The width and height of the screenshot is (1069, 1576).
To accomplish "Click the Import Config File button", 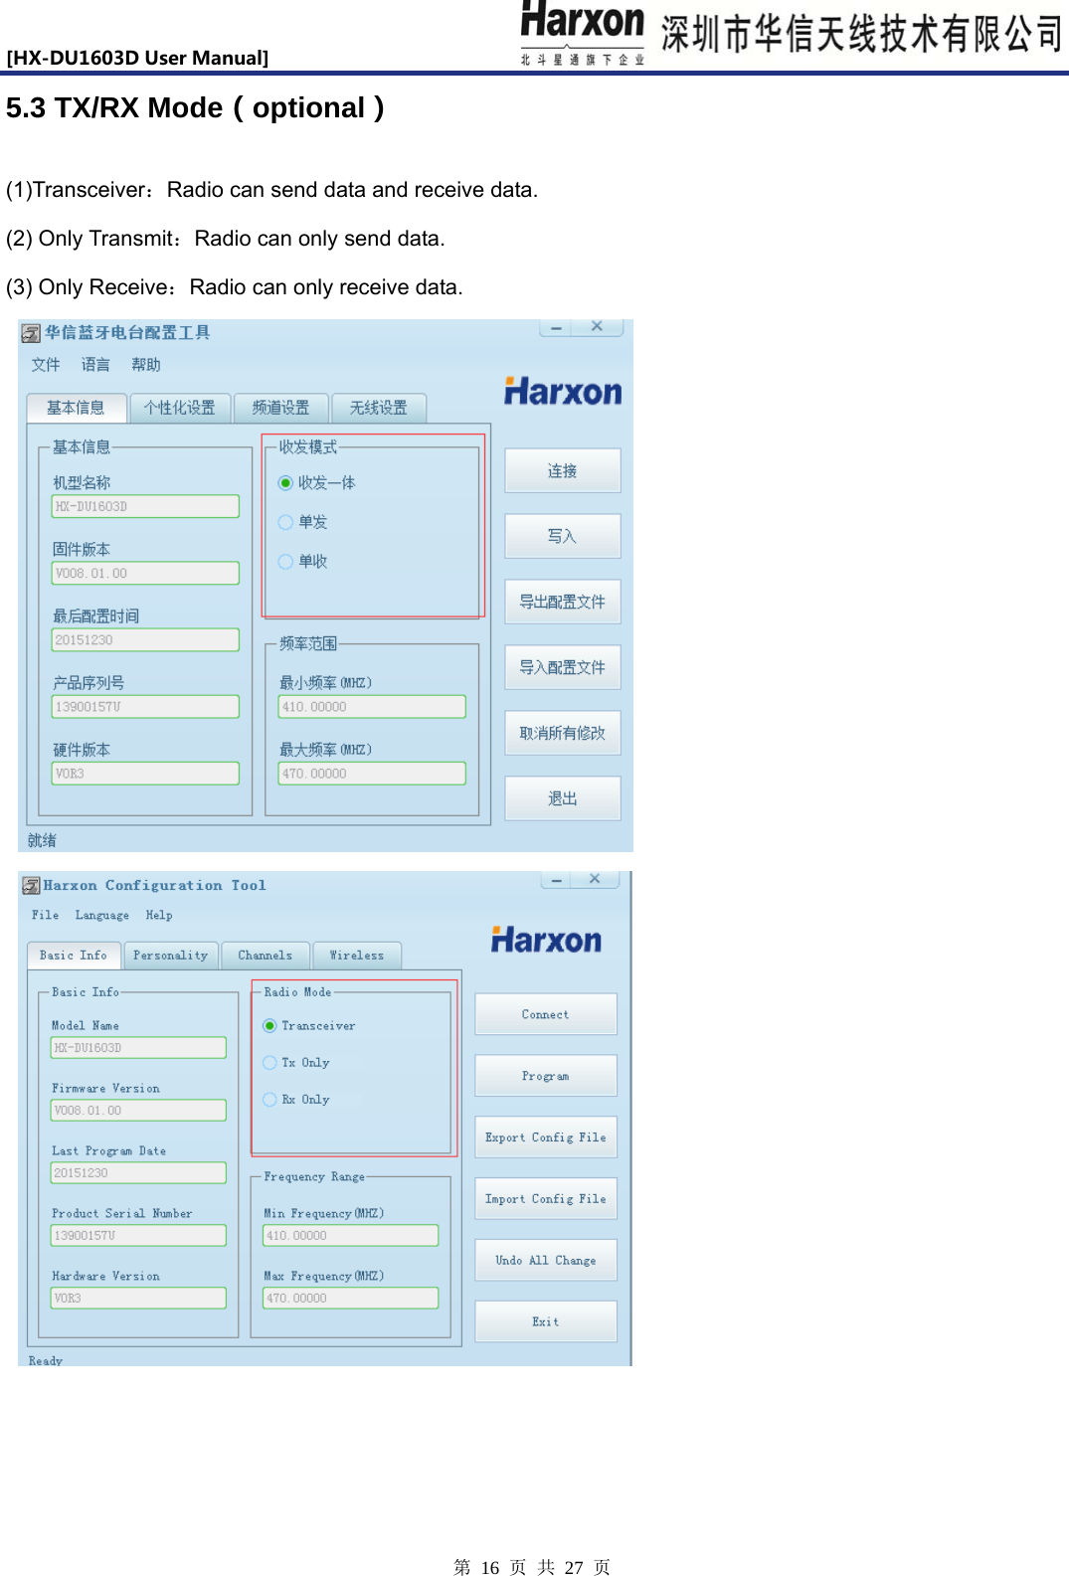I will pos(546,1199).
